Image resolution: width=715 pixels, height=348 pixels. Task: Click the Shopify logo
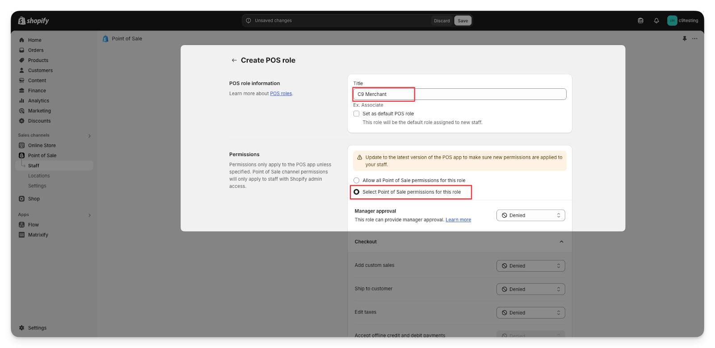click(x=34, y=21)
